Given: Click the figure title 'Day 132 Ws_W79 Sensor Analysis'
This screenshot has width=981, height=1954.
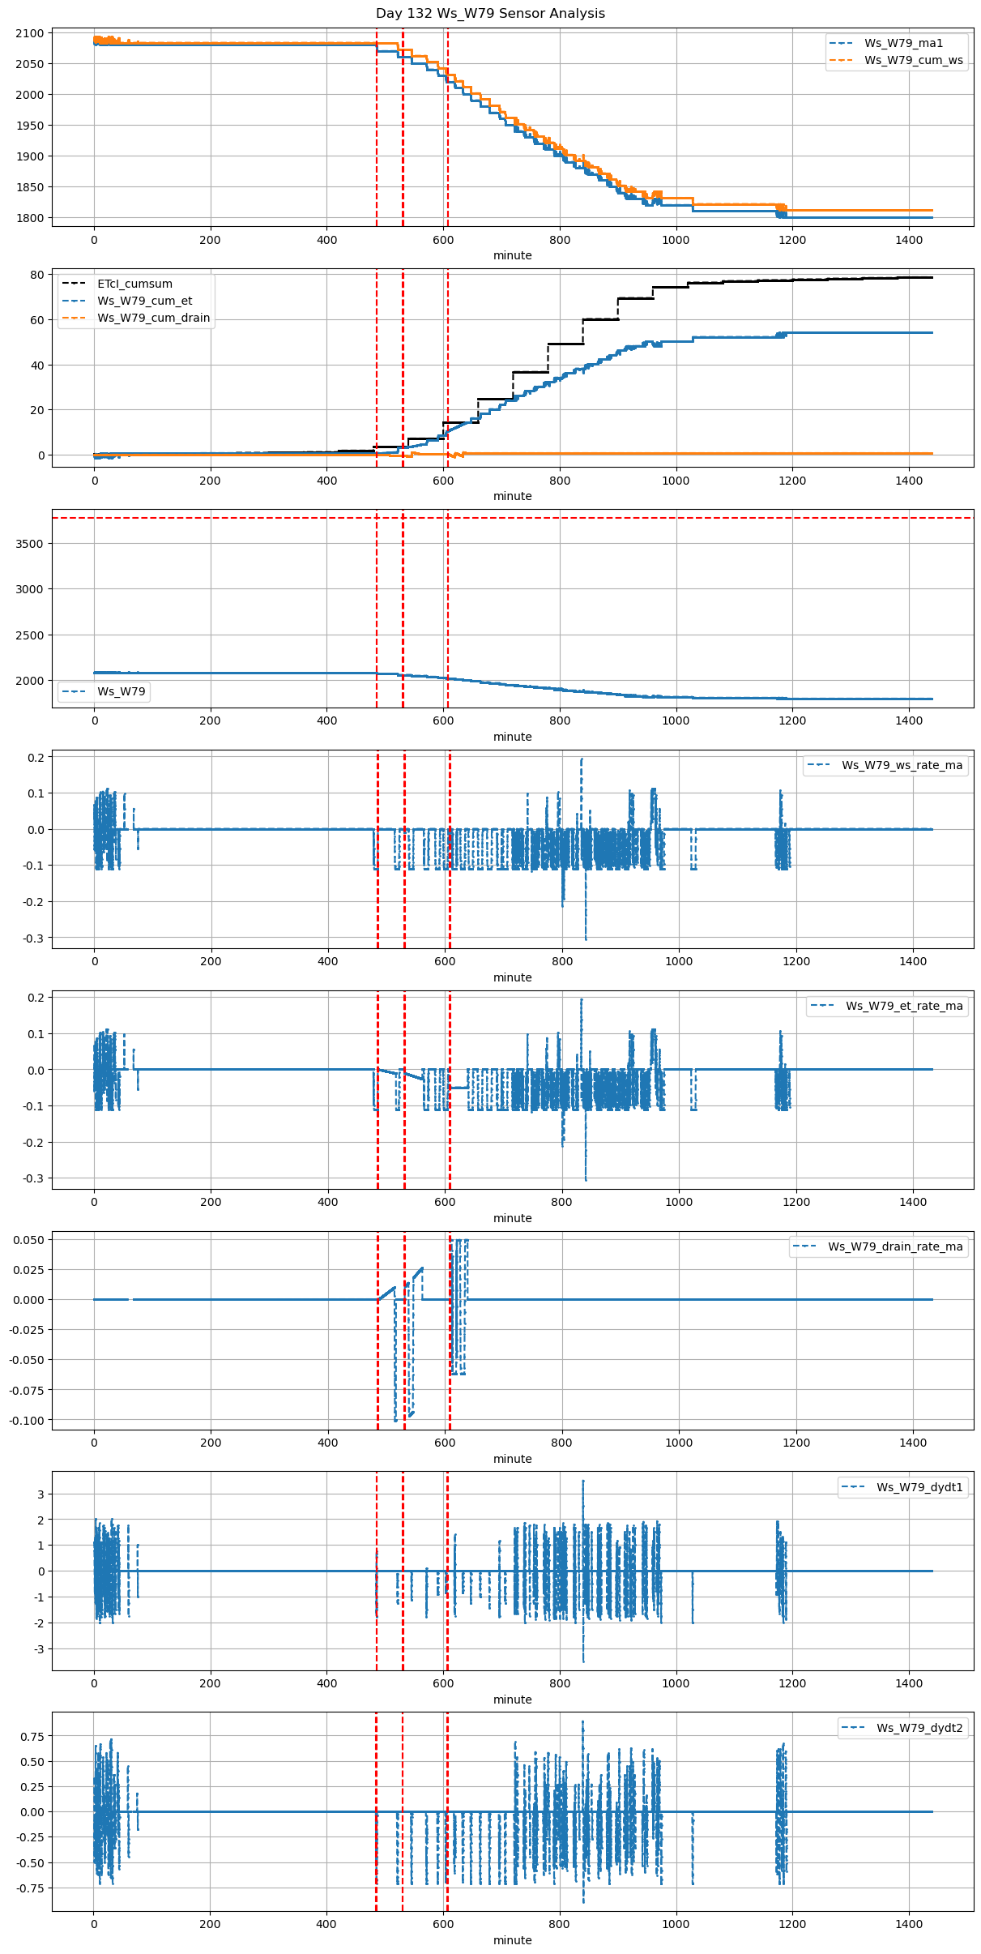Looking at the screenshot, I should 490,14.
